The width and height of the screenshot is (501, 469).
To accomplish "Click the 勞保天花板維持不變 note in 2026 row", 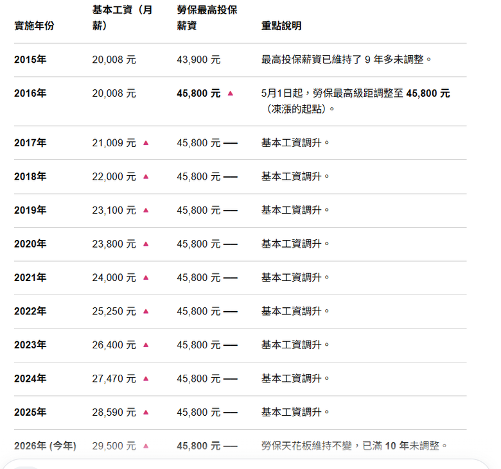I will [x=354, y=446].
